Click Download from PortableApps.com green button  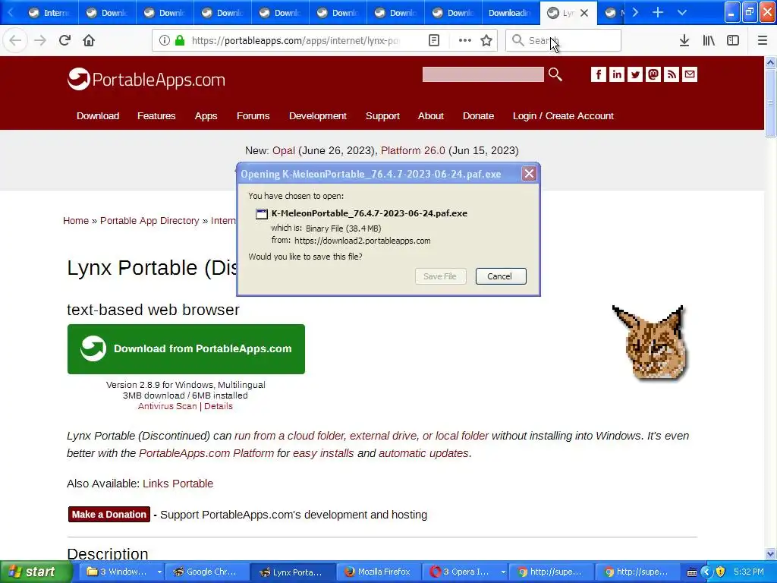tap(186, 349)
